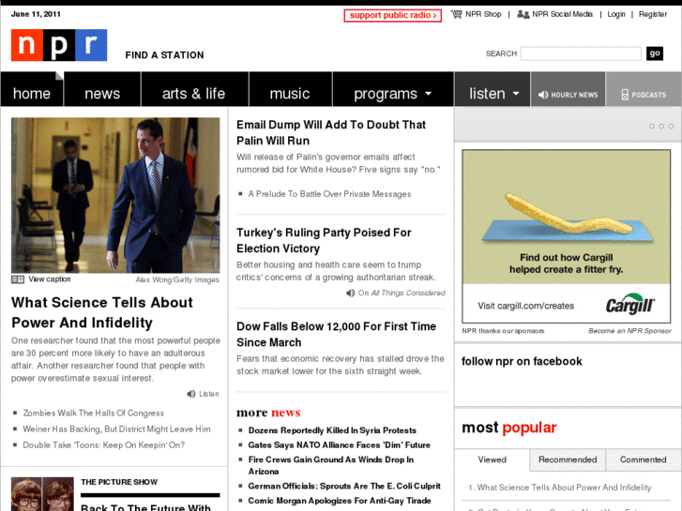Image resolution: width=682 pixels, height=511 pixels.
Task: Select the second carousel dot
Action: click(661, 127)
